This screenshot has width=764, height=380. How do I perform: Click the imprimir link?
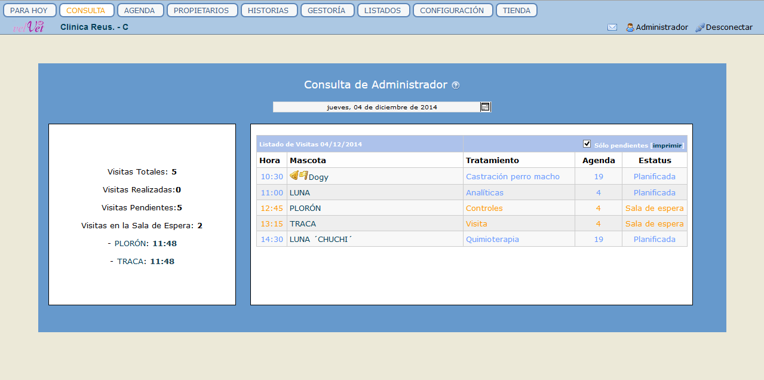[x=667, y=145]
